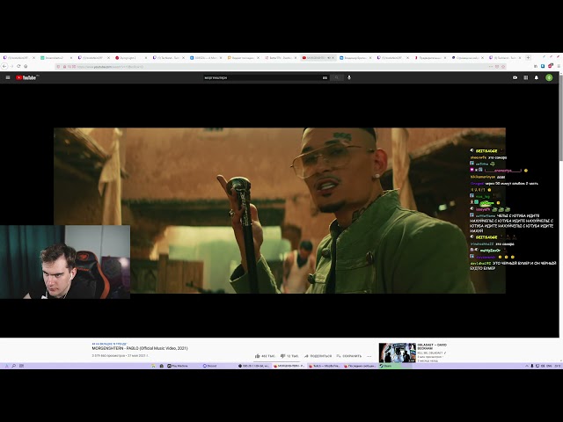Open volume control in system tray
This screenshot has height=422, width=563.
click(x=543, y=366)
